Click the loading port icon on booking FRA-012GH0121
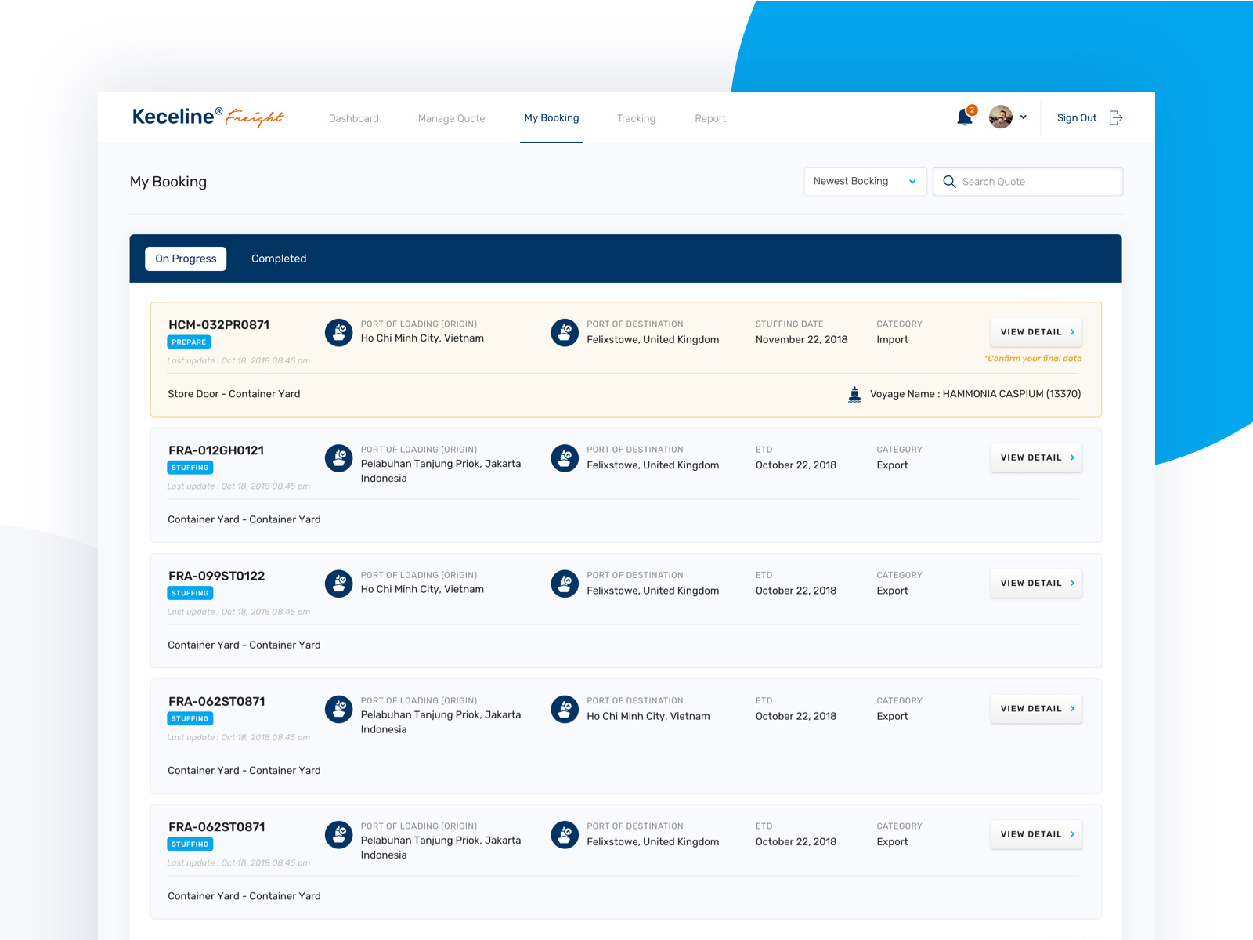1253x940 pixels. pyautogui.click(x=339, y=457)
